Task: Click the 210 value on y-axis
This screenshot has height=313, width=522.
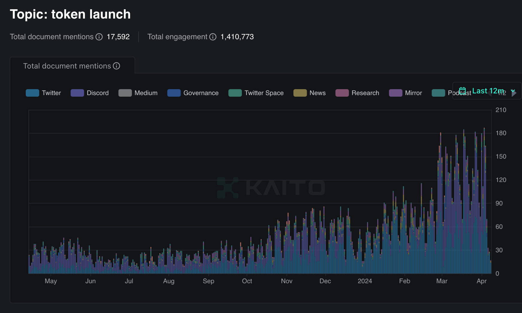Action: [501, 110]
